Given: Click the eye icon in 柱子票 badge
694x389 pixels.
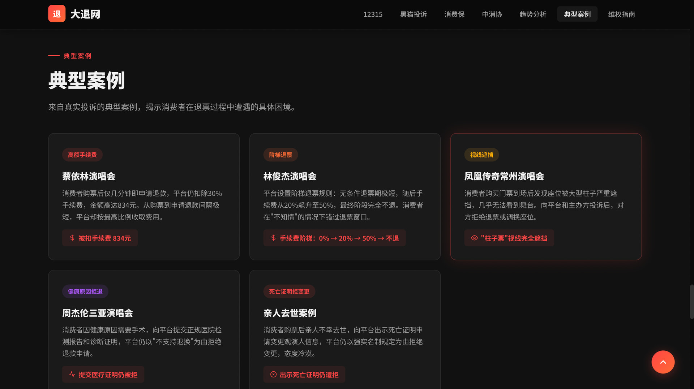Looking at the screenshot, I should [474, 238].
